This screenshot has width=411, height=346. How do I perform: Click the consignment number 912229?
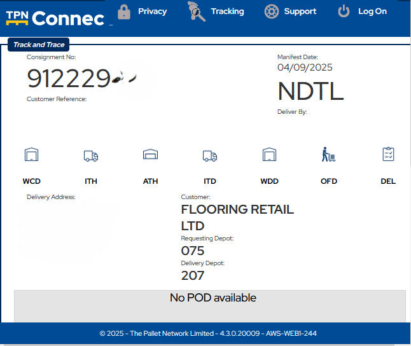click(x=69, y=78)
